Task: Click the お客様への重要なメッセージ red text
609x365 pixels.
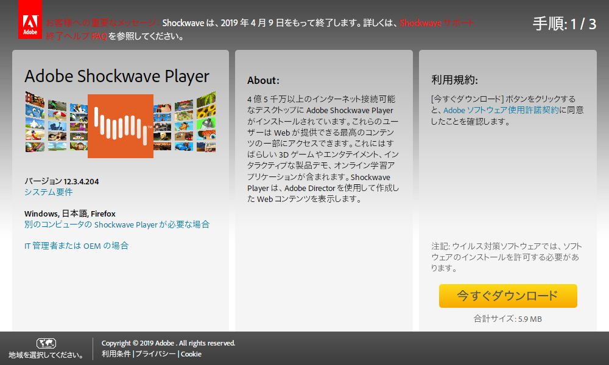Action: 102,23
